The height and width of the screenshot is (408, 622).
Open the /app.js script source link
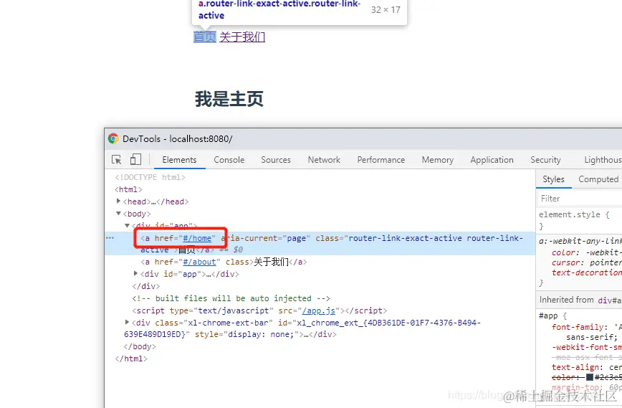coord(319,310)
